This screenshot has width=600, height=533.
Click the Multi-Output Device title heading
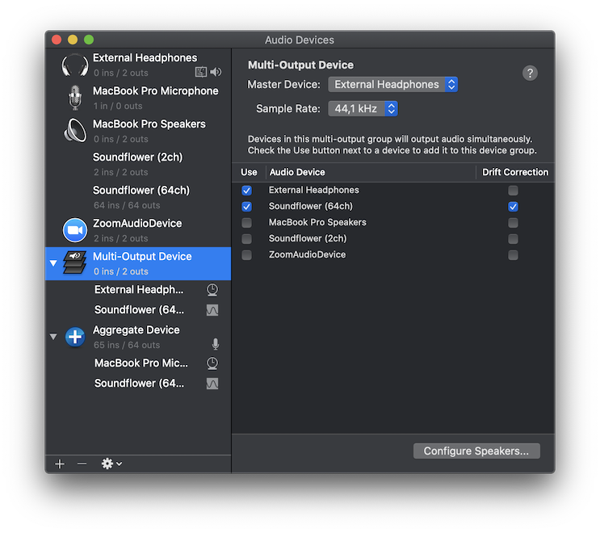[x=300, y=65]
